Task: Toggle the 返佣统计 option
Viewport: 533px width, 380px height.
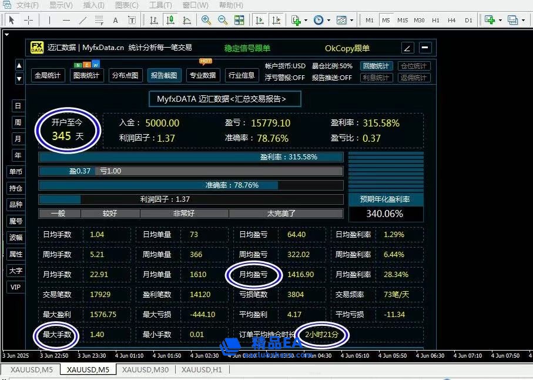Action: click(x=414, y=78)
